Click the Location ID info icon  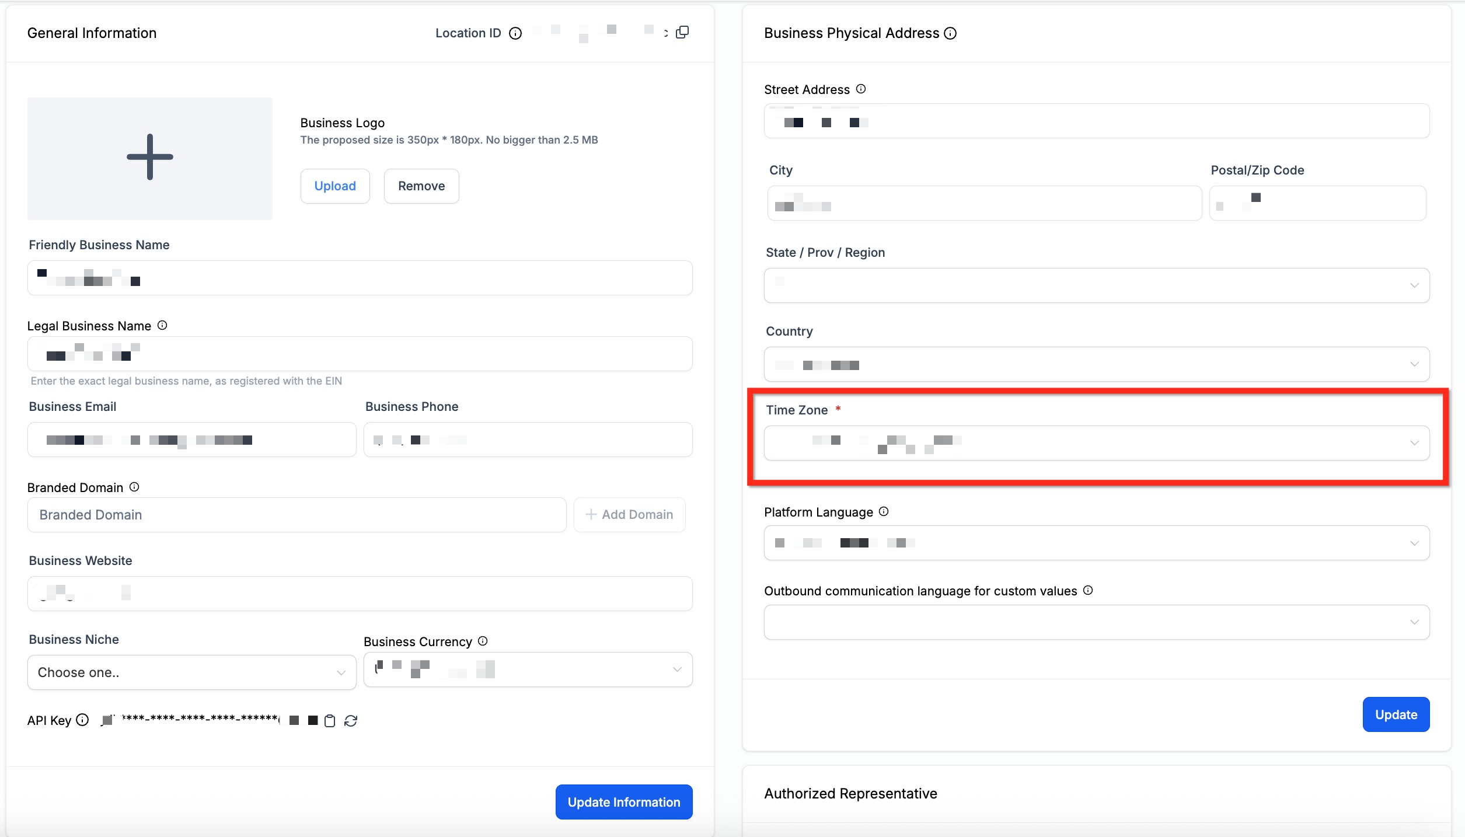tap(515, 33)
